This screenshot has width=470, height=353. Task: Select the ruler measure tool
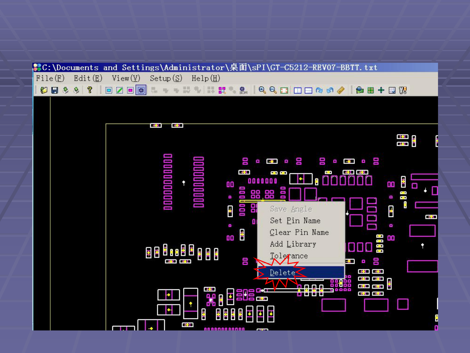341,90
